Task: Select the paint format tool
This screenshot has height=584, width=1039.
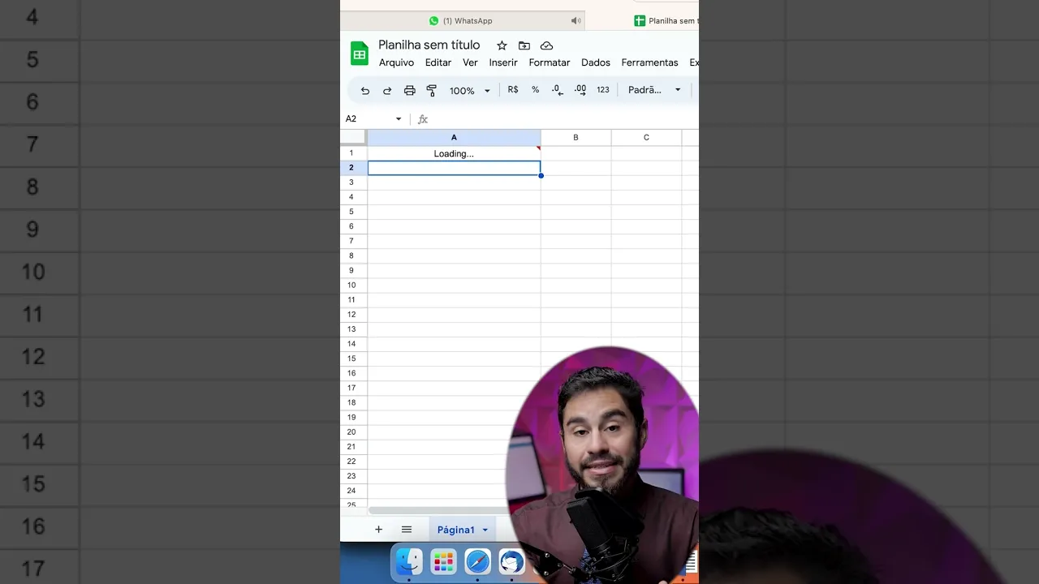Action: coord(432,90)
